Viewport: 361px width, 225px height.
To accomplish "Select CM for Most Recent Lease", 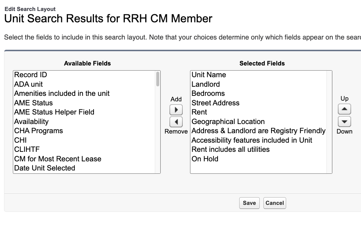I will coord(58,159).
